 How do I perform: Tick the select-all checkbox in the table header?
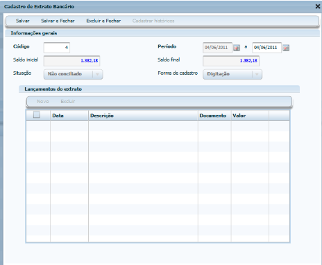[x=37, y=115]
